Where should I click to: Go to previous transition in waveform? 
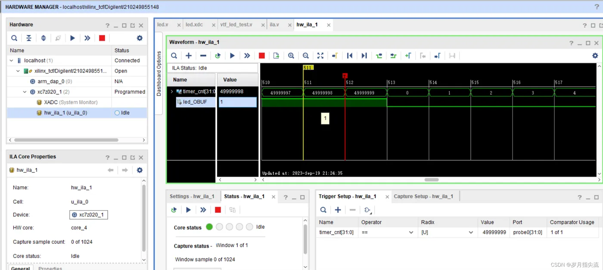pos(379,56)
